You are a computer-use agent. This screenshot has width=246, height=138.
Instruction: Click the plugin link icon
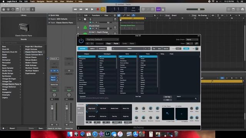(x=196, y=43)
